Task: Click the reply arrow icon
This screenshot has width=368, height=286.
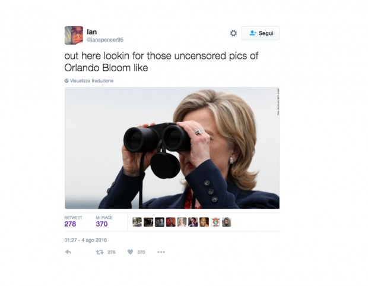Action: 68,252
